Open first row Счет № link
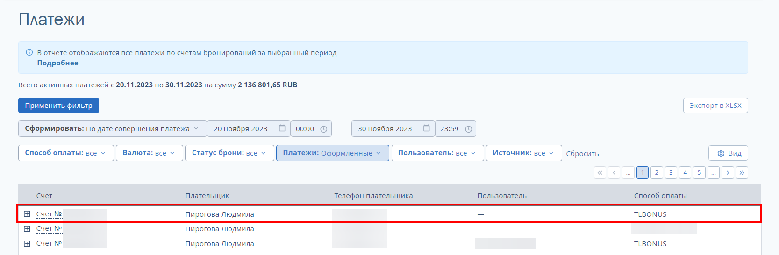 (49, 214)
